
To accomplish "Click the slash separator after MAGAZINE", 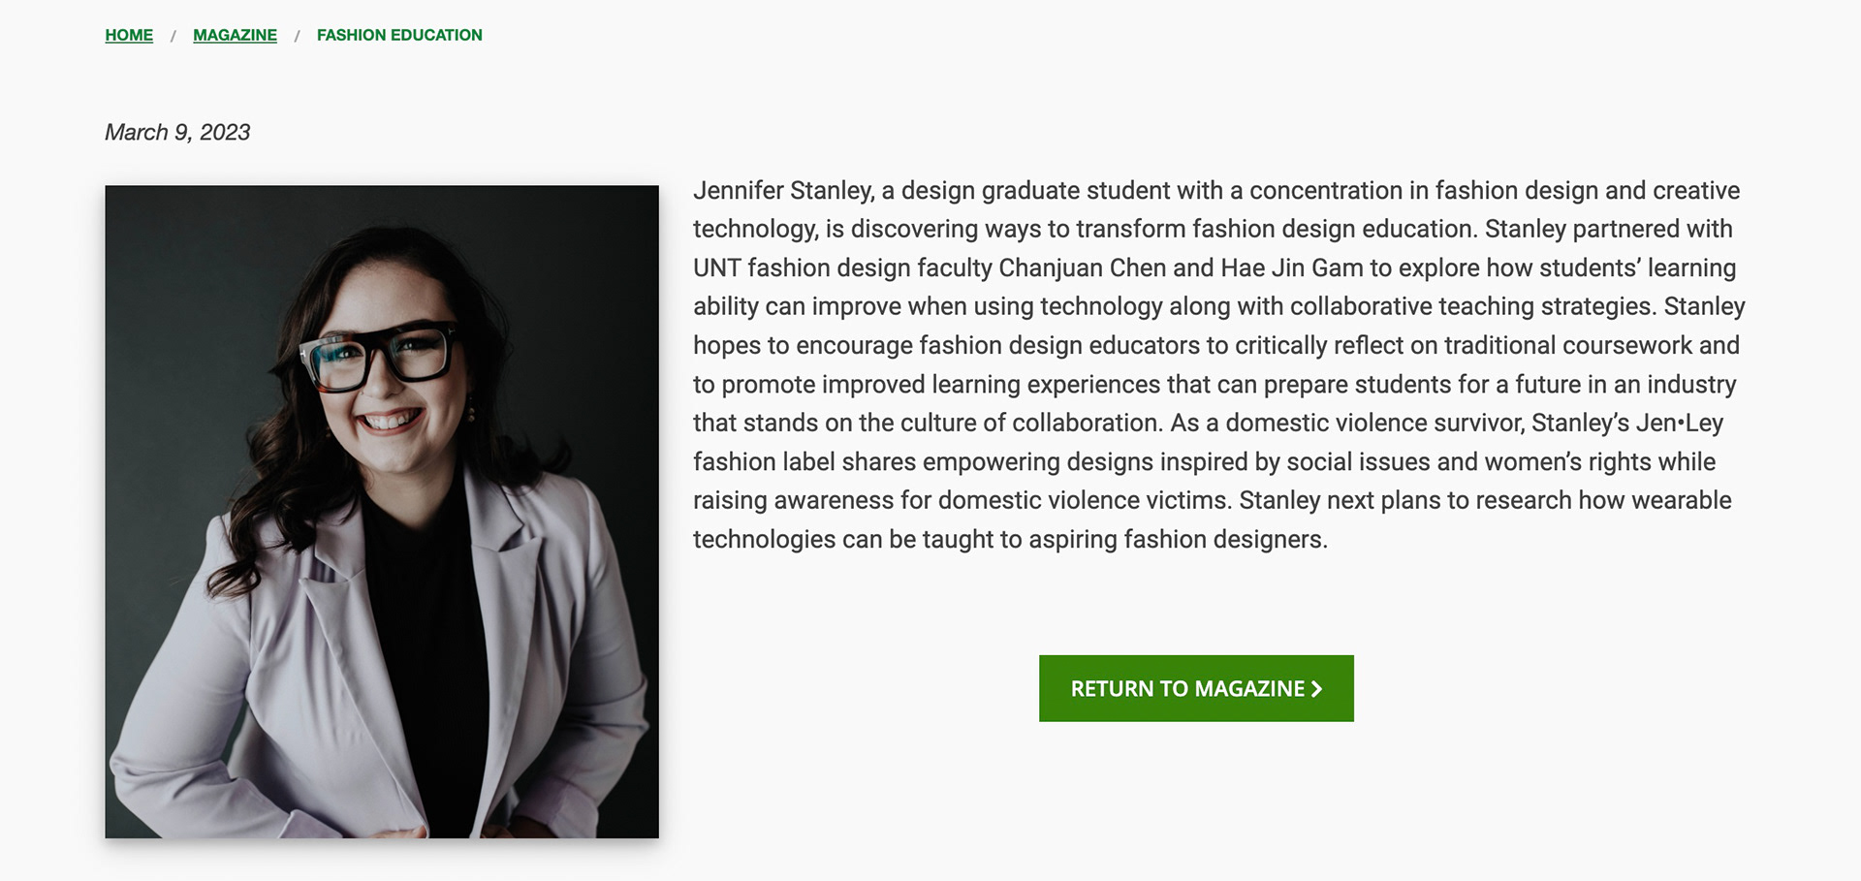I will point(298,36).
